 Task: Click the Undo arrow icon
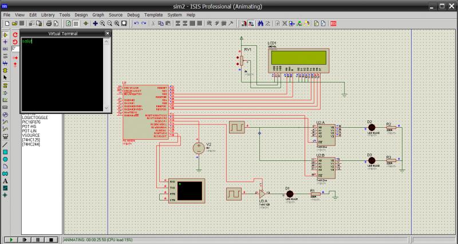click(x=136, y=23)
